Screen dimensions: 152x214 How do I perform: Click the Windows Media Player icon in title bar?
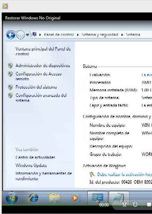point(5,6)
